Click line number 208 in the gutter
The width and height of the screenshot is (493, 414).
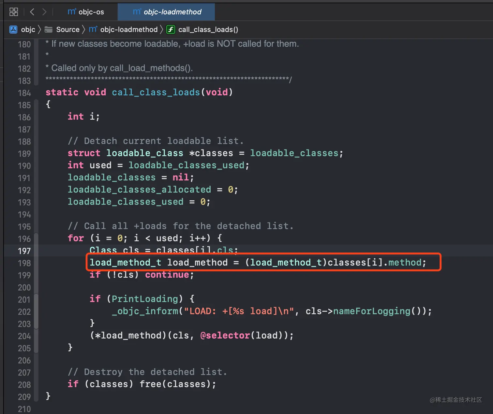(24, 385)
